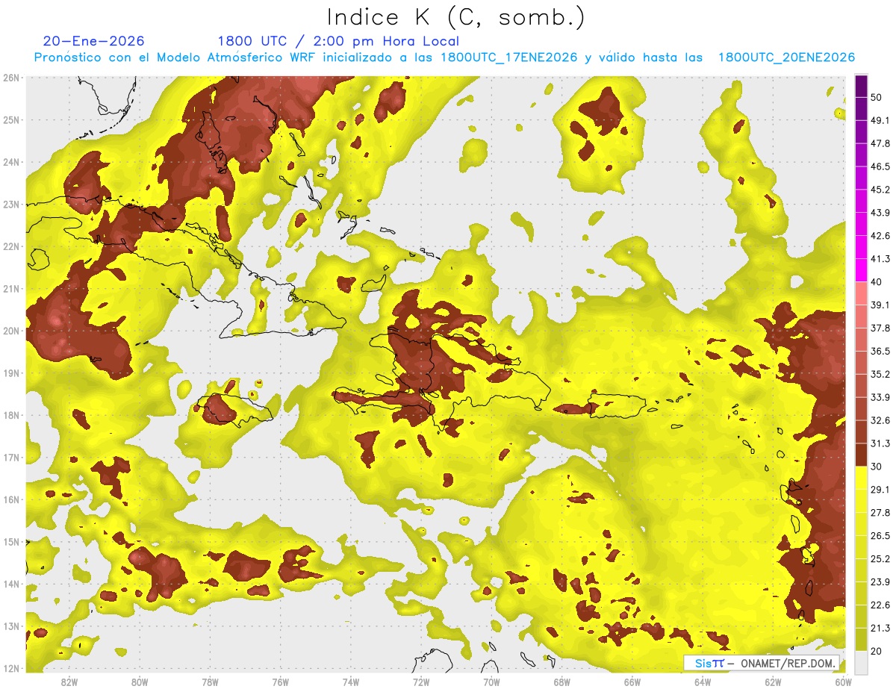Click "1800 UTC / 2:00 pm Hora Local"
The height and width of the screenshot is (692, 896).
pos(338,41)
